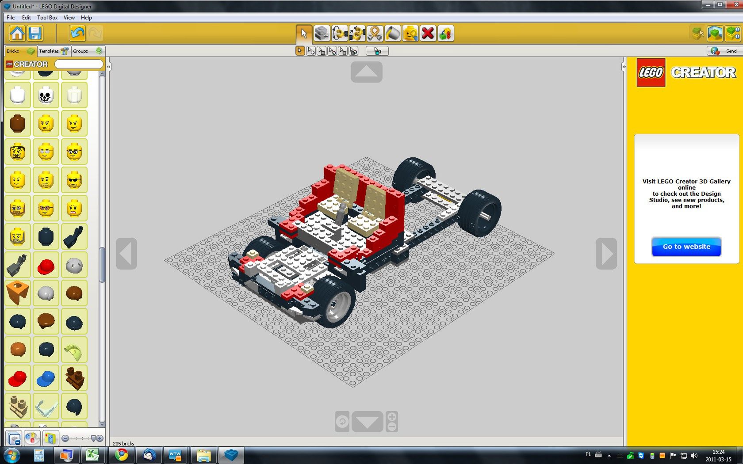Redo the undone action
The width and height of the screenshot is (743, 464).
[95, 34]
